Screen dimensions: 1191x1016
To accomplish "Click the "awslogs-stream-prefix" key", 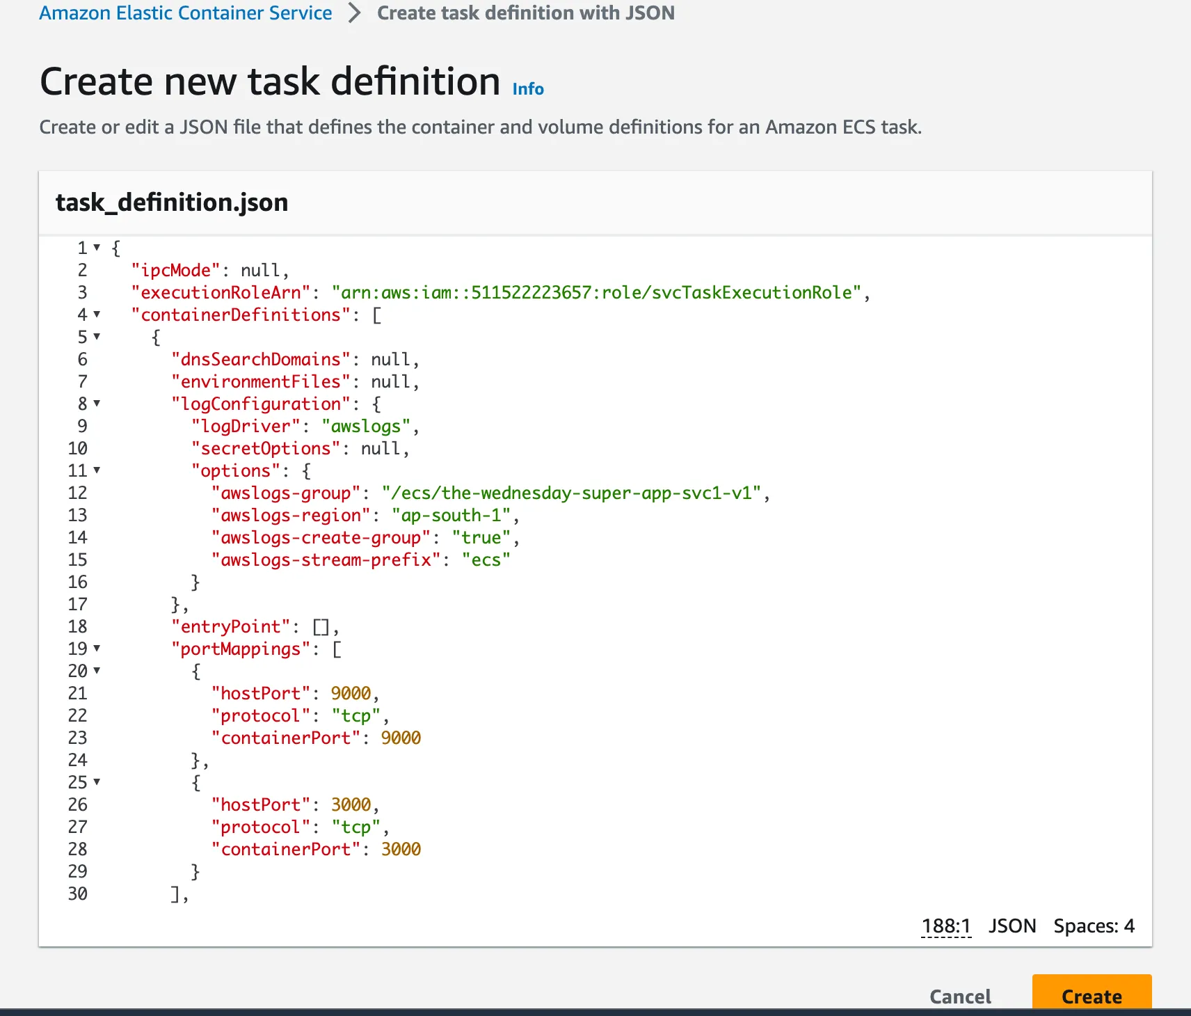I will 326,559.
